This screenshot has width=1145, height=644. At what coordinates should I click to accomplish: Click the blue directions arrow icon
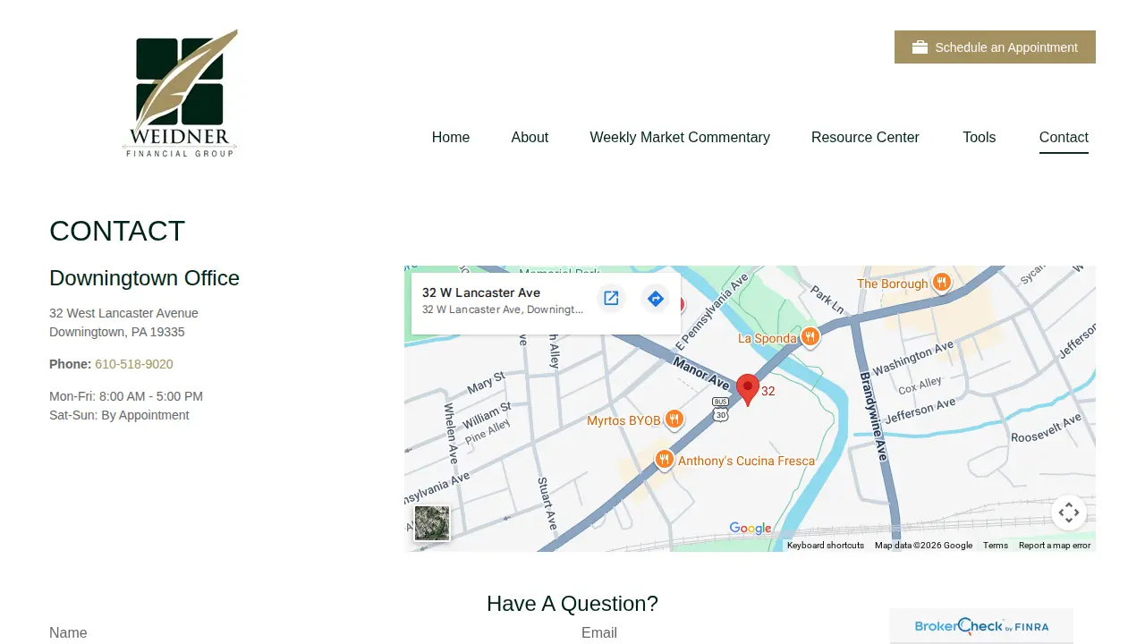(x=656, y=299)
